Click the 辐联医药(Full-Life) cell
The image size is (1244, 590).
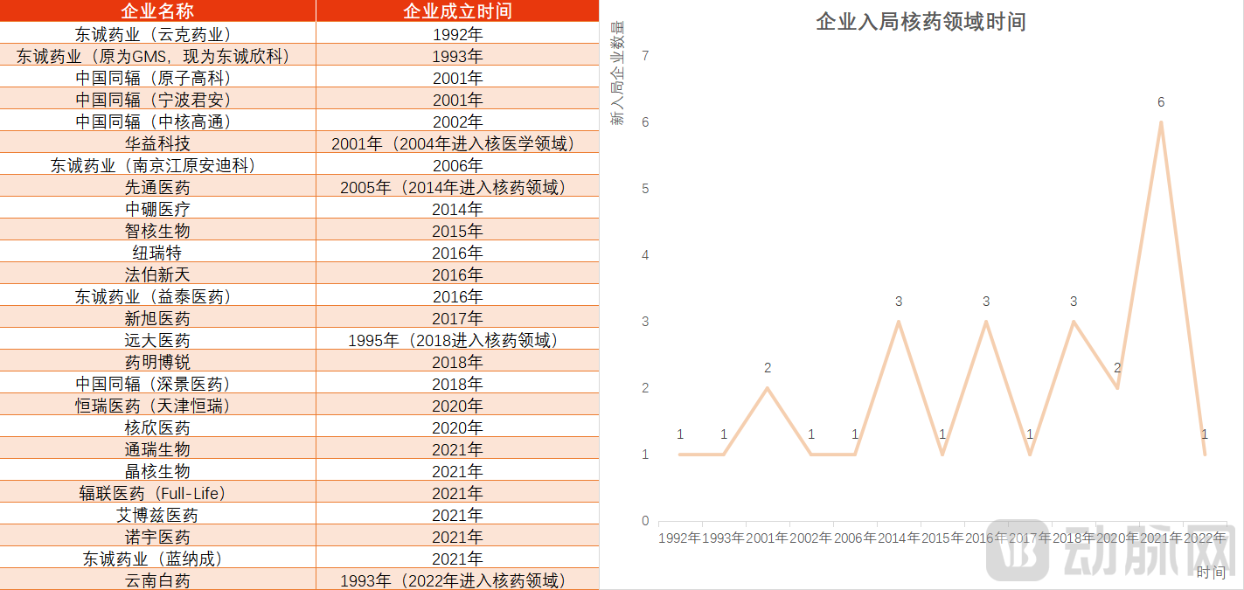[157, 492]
